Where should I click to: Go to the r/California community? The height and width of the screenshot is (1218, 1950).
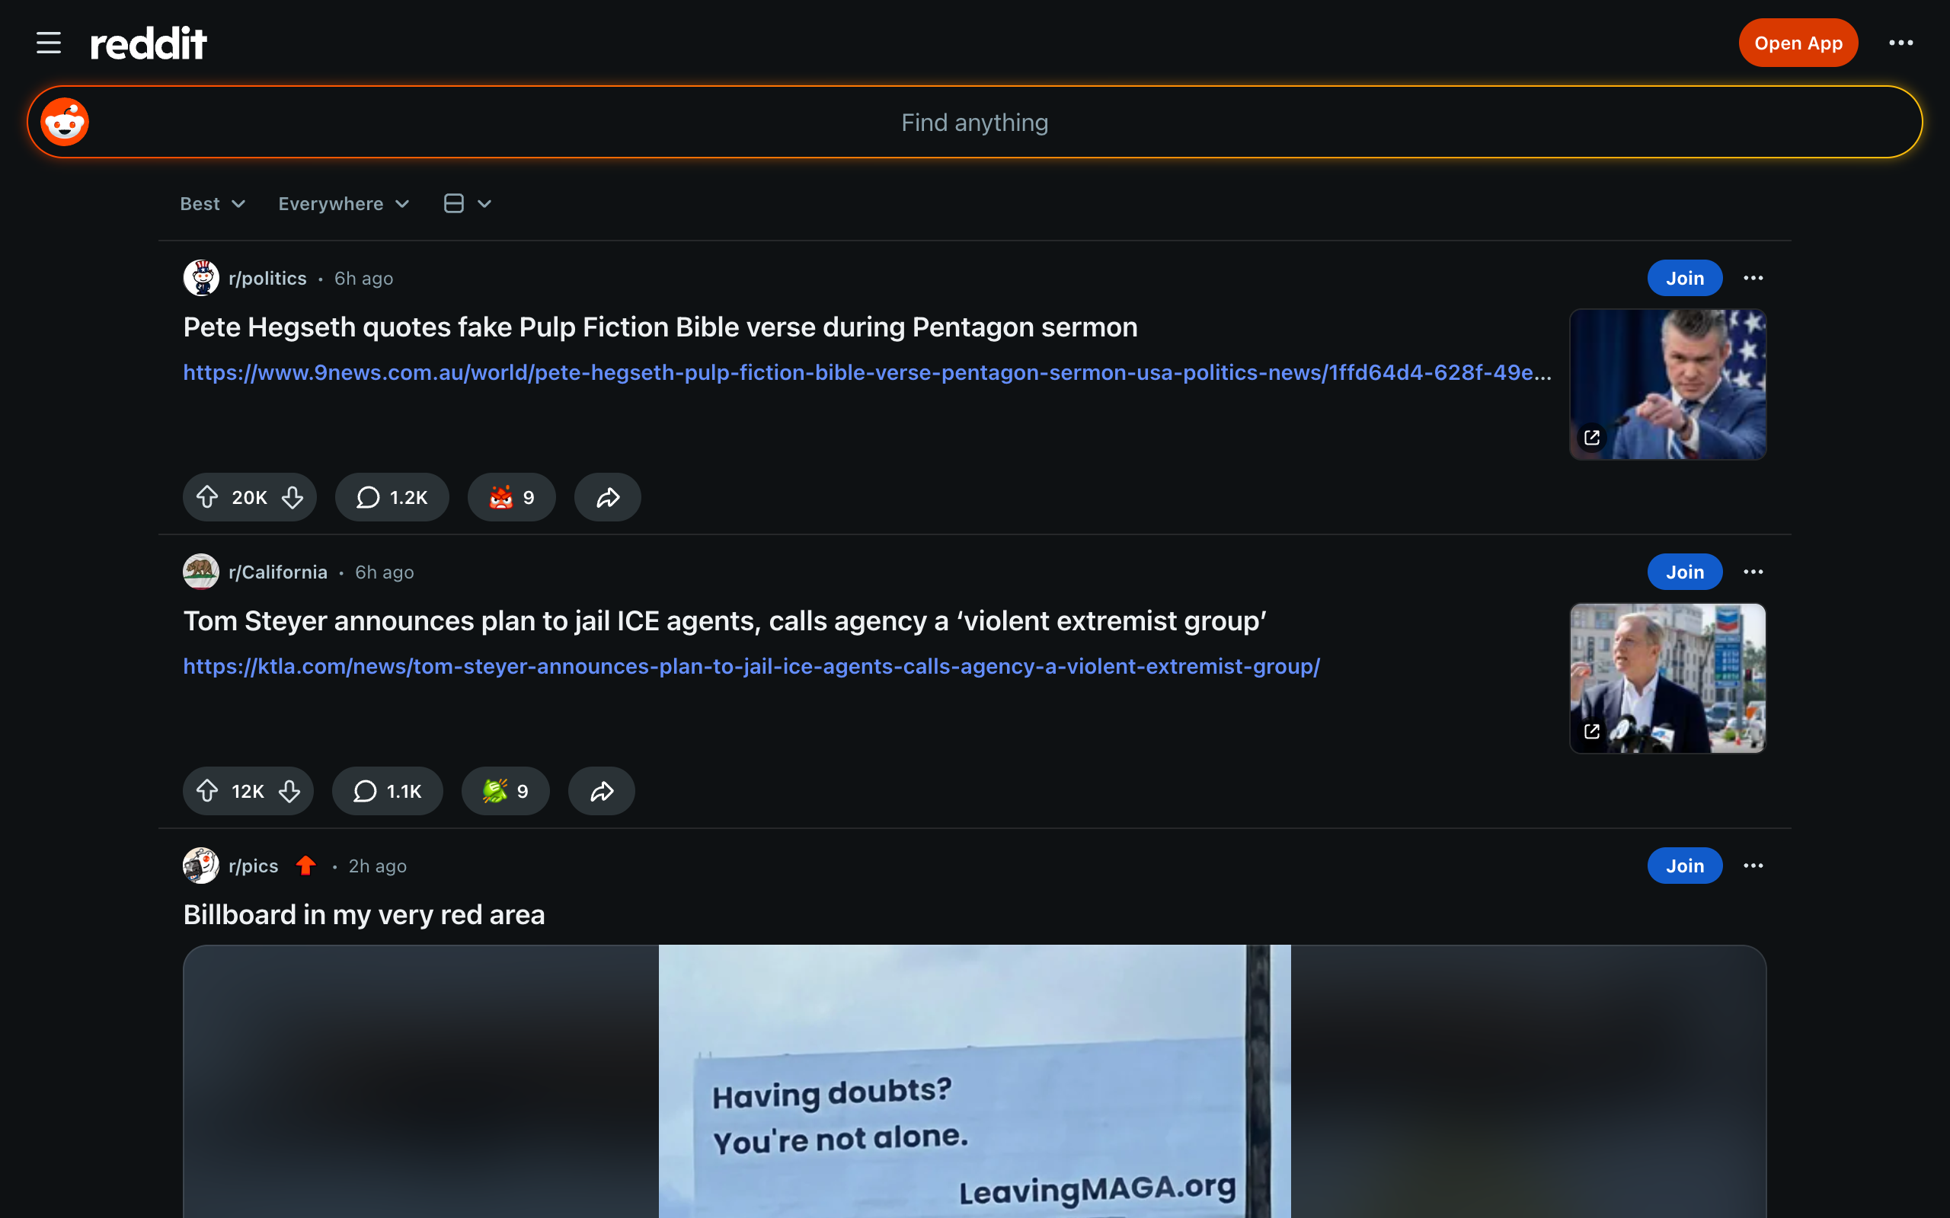coord(278,572)
